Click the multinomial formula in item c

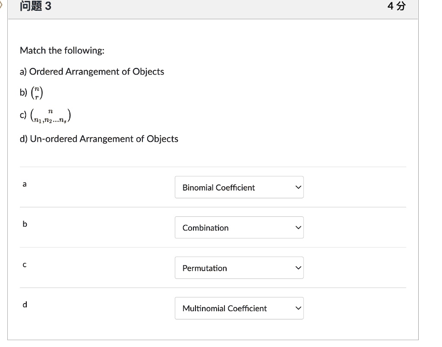click(50, 116)
